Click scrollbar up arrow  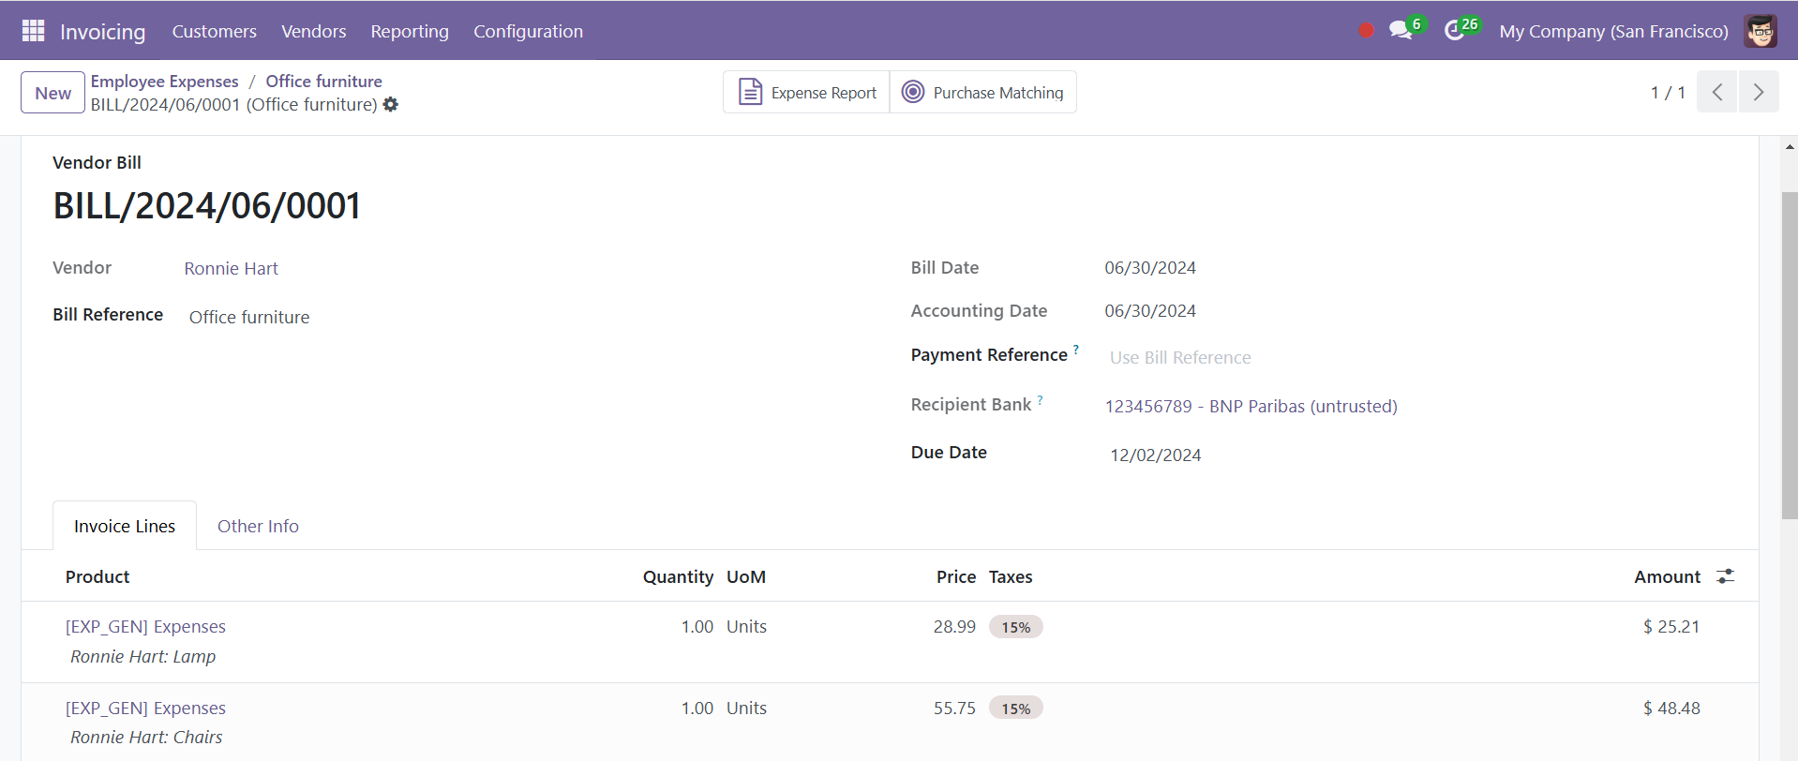[1790, 147]
